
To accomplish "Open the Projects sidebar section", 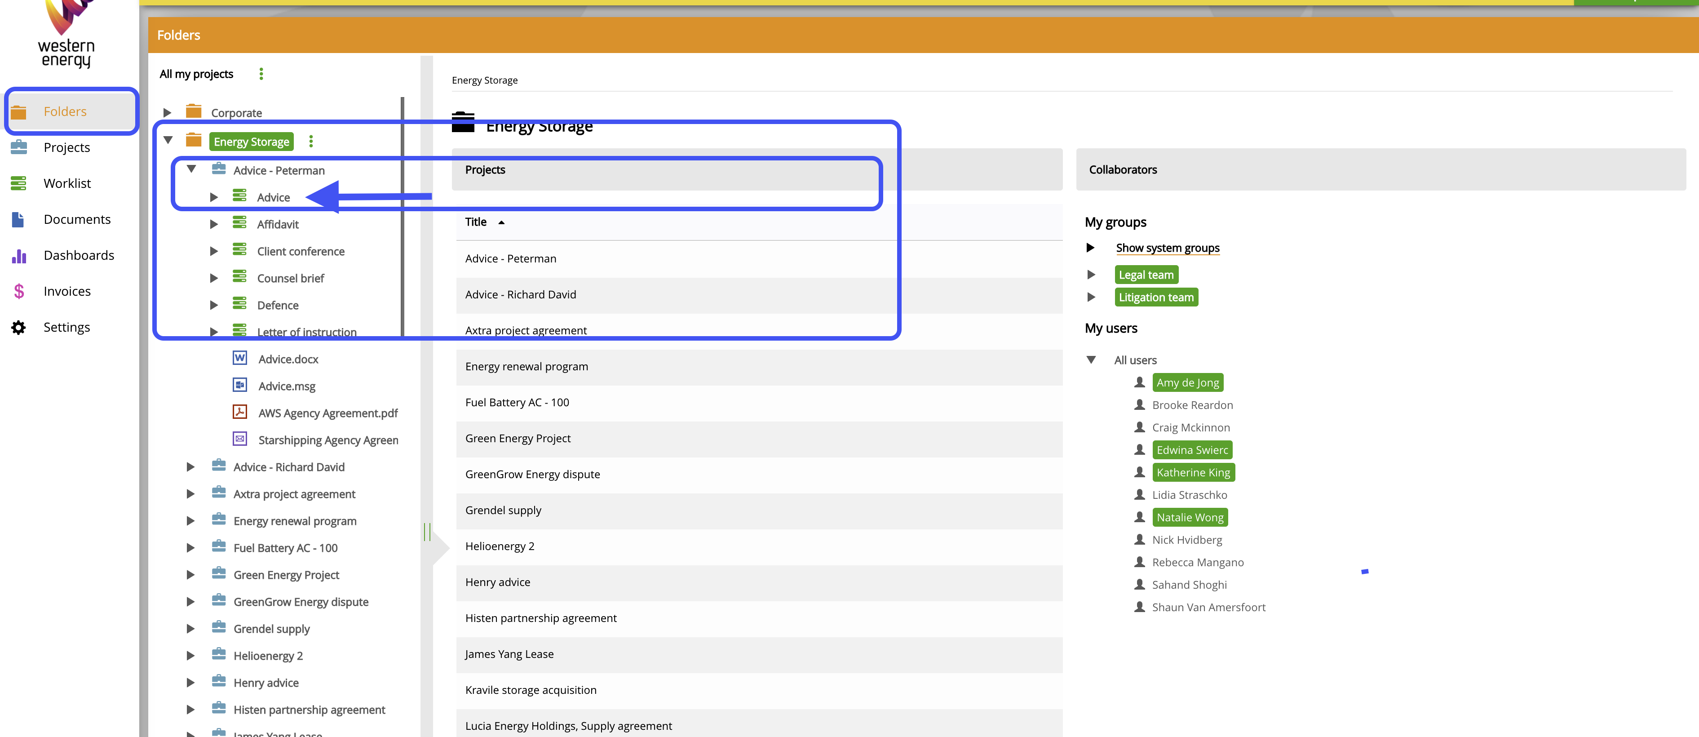I will 66,147.
